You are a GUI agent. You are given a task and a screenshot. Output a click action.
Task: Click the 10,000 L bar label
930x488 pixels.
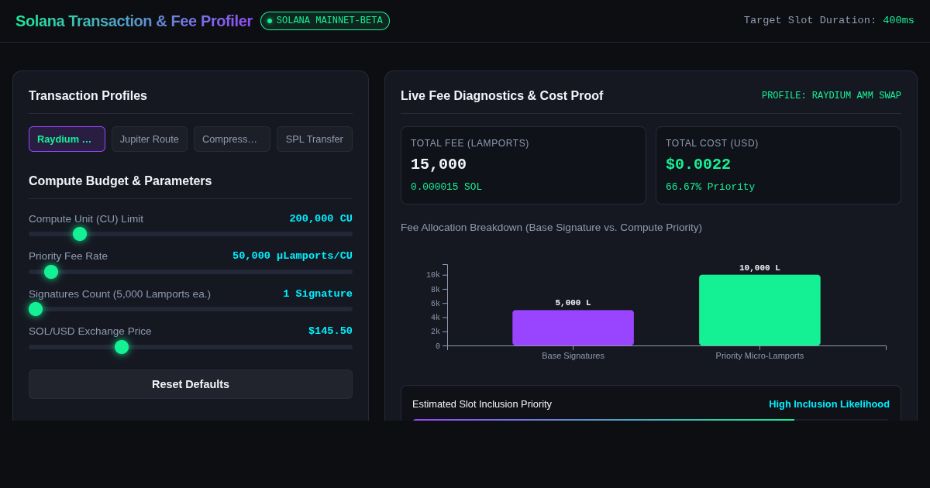click(759, 268)
